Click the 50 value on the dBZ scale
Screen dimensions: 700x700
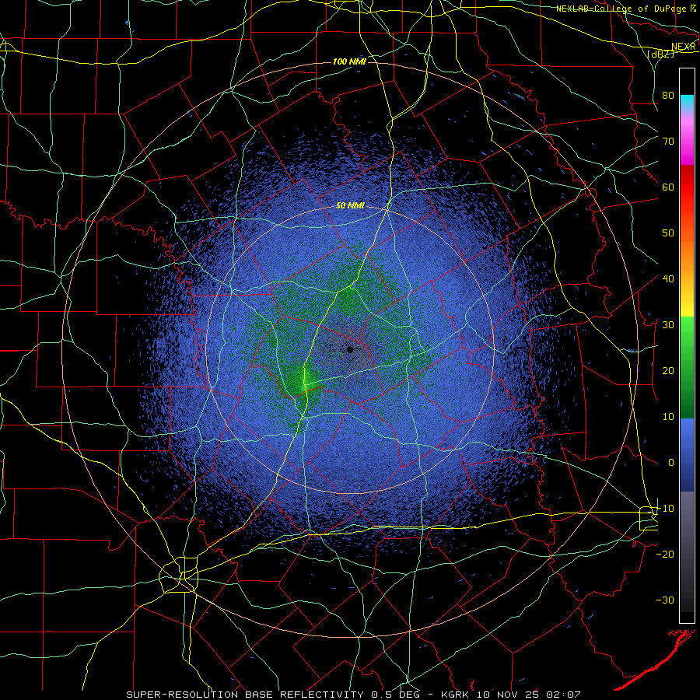pyautogui.click(x=668, y=233)
